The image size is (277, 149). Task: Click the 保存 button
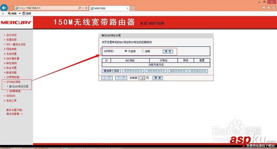[168, 51]
